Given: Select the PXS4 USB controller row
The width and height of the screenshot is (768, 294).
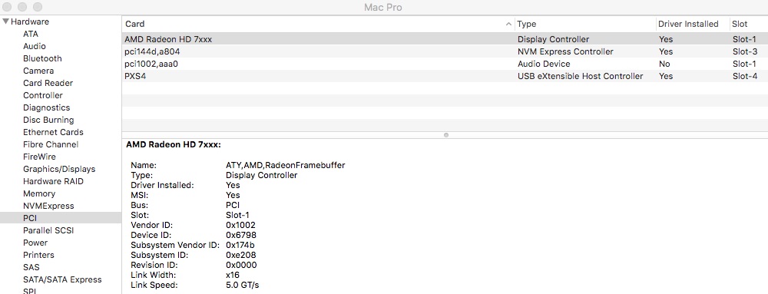Looking at the screenshot, I should pyautogui.click(x=445, y=76).
